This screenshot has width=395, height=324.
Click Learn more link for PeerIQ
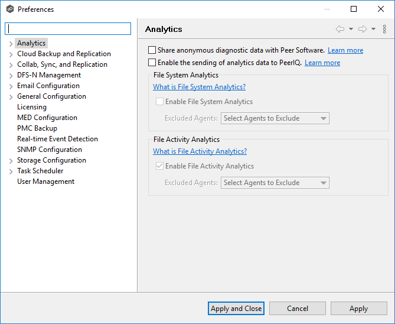pyautogui.click(x=322, y=63)
